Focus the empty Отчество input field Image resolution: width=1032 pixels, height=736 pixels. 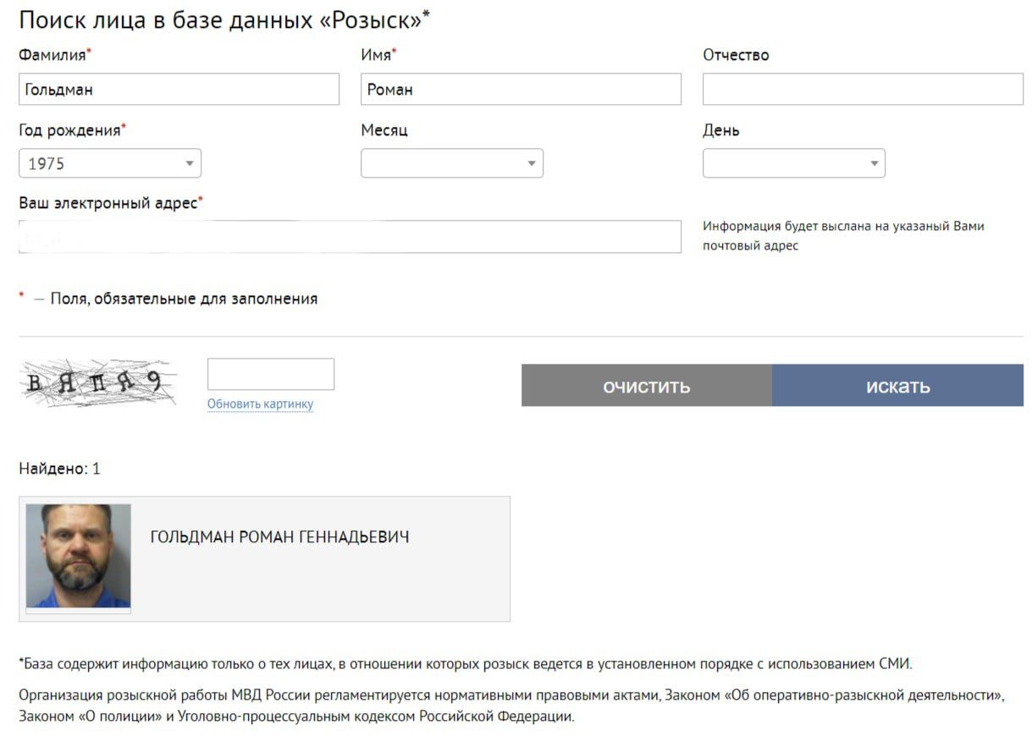pyautogui.click(x=863, y=90)
